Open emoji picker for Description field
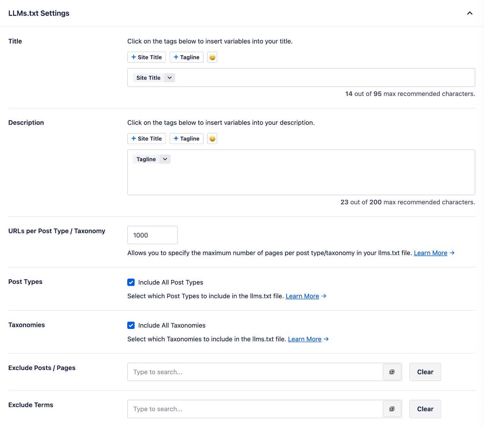 pyautogui.click(x=212, y=139)
